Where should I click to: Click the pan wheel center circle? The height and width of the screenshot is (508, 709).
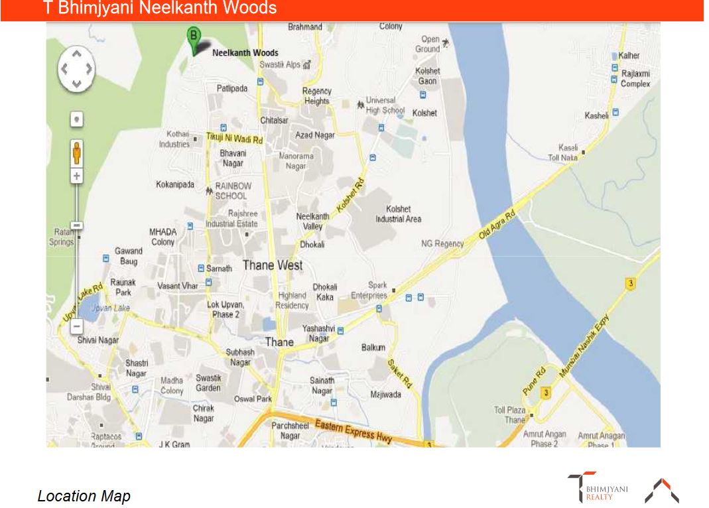click(x=77, y=68)
